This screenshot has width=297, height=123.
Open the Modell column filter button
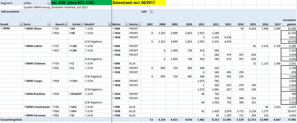[110, 24]
